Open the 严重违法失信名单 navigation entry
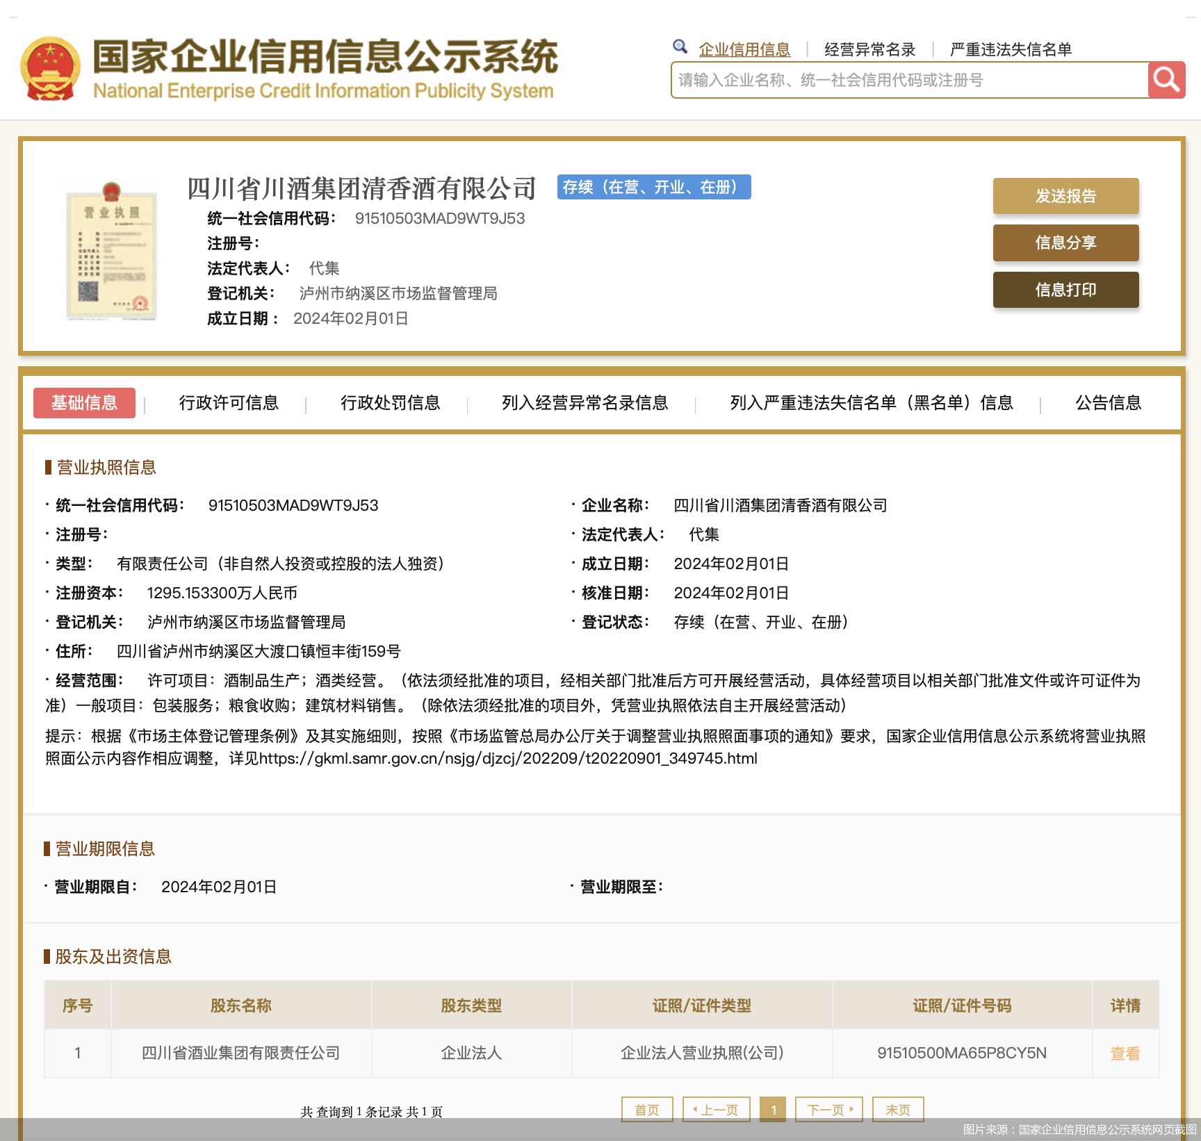 click(1009, 49)
